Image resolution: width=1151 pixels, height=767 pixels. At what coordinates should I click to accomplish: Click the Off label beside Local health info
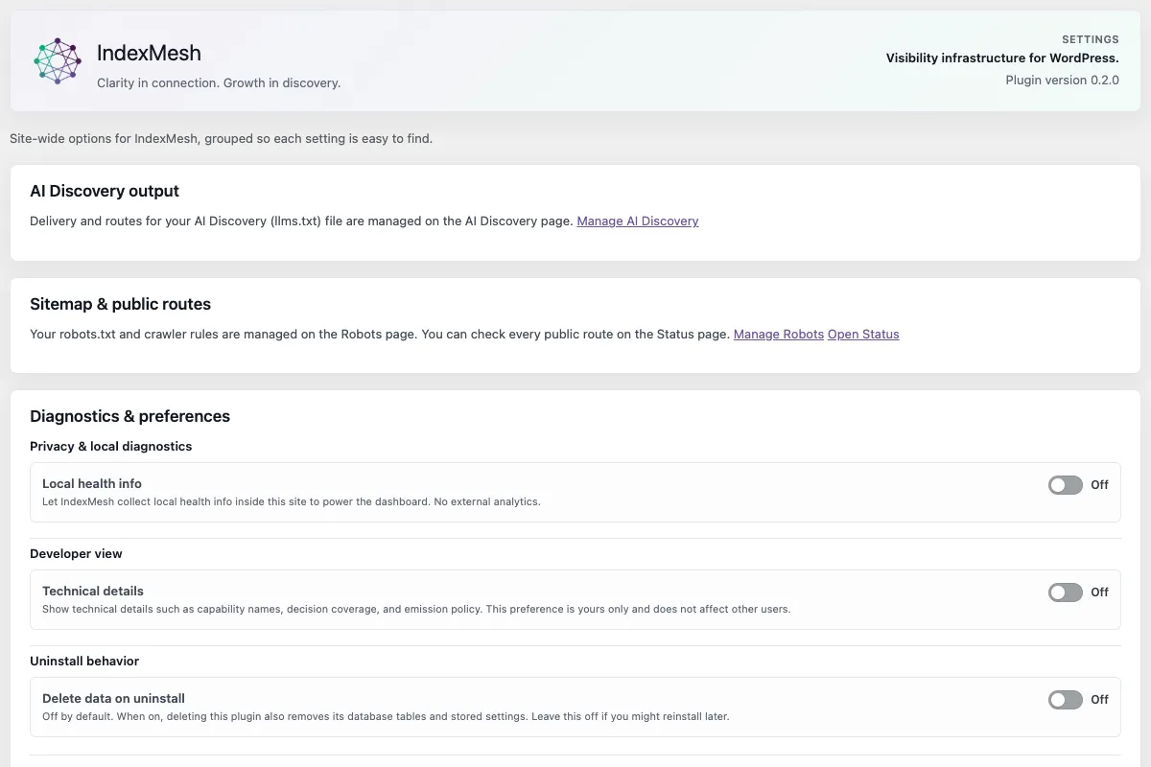[x=1099, y=485]
